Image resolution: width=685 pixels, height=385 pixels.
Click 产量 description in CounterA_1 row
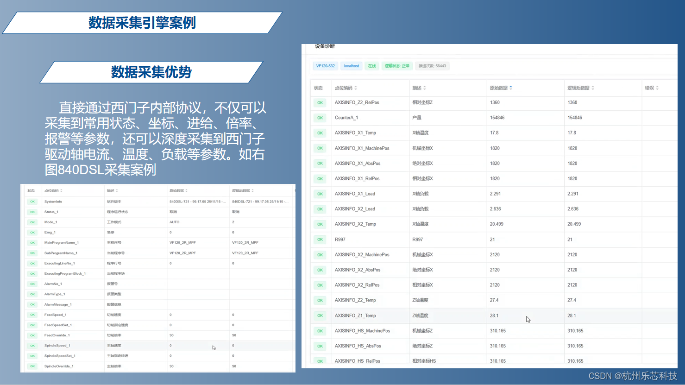click(x=417, y=118)
